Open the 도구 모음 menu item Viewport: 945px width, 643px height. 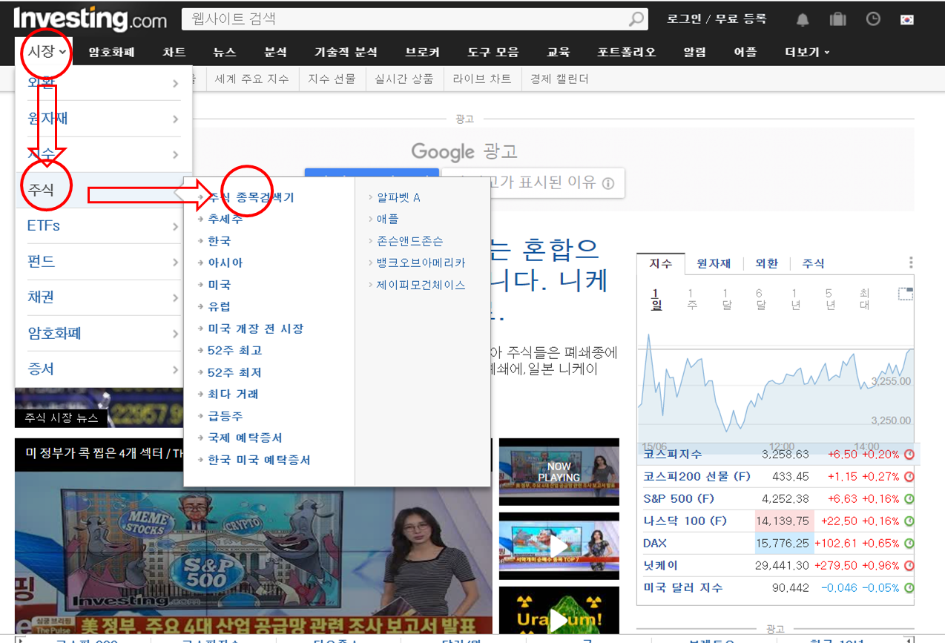pyautogui.click(x=493, y=52)
